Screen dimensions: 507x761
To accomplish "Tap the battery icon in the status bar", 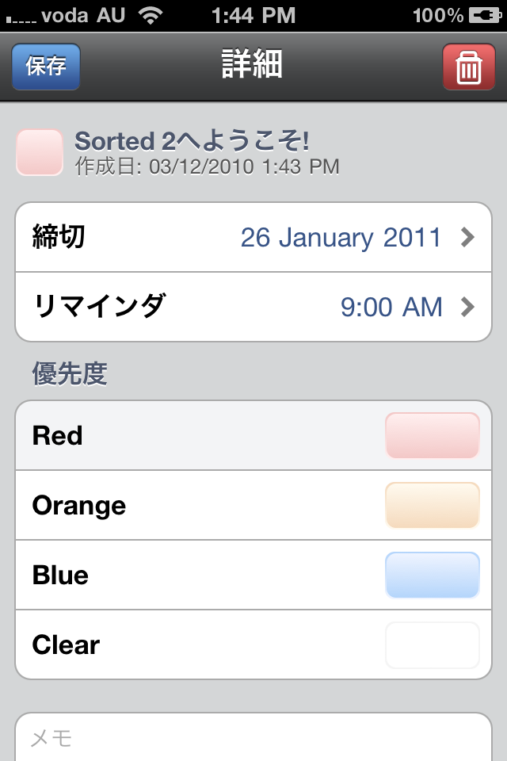I will click(485, 16).
